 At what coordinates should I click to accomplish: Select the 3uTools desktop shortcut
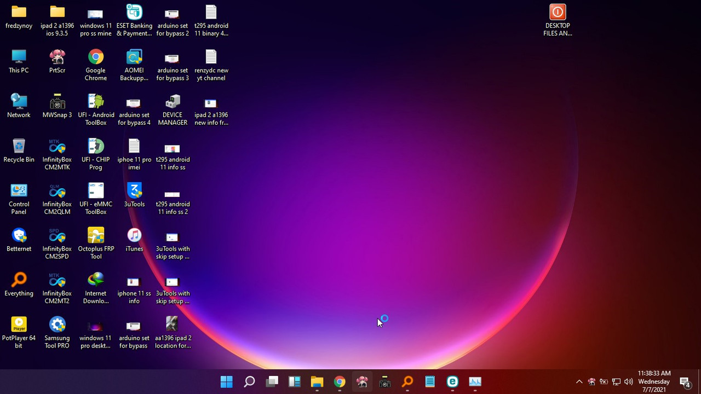[134, 196]
